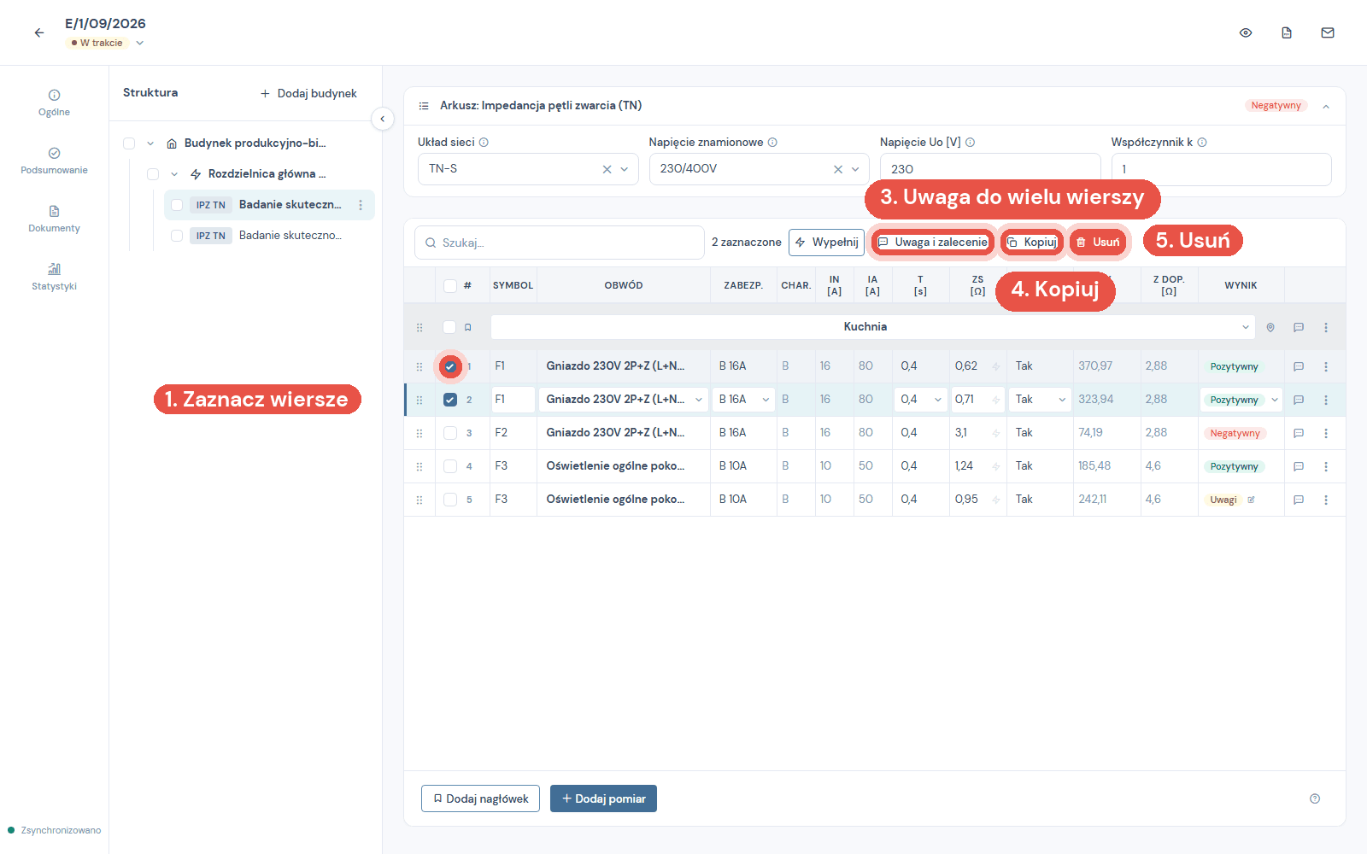This screenshot has height=854, width=1367.
Task: Switch to the Dokumenty sidebar section
Action: point(54,219)
